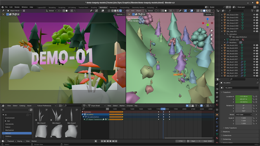Toggle visibility of SM_Rock0.002
The width and height of the screenshot is (260, 146).
(254, 45)
